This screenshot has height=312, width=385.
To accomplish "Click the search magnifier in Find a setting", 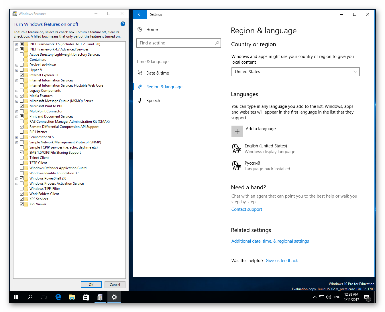I will click(x=217, y=43).
